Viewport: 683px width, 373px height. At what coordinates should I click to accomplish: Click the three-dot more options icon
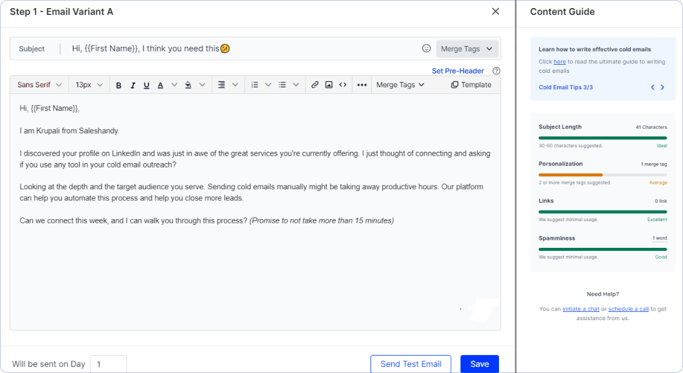point(362,85)
